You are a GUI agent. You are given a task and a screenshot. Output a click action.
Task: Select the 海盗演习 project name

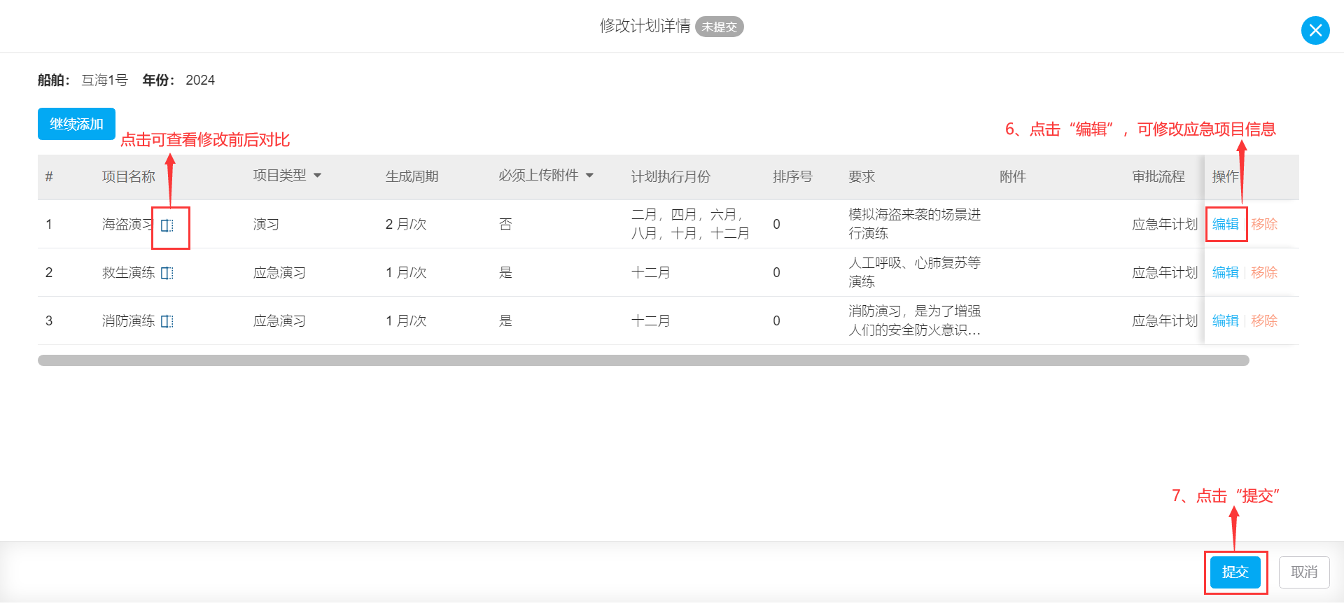(x=128, y=224)
